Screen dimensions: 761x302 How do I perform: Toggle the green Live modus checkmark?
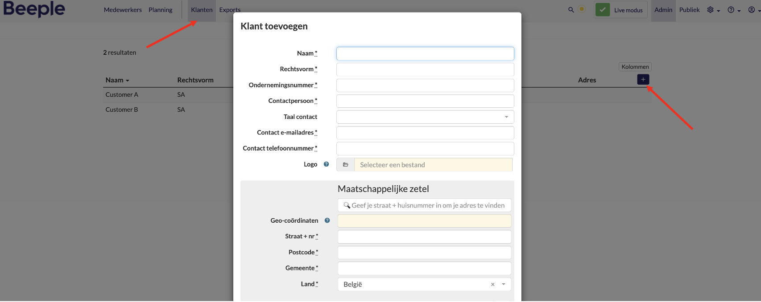pyautogui.click(x=603, y=10)
